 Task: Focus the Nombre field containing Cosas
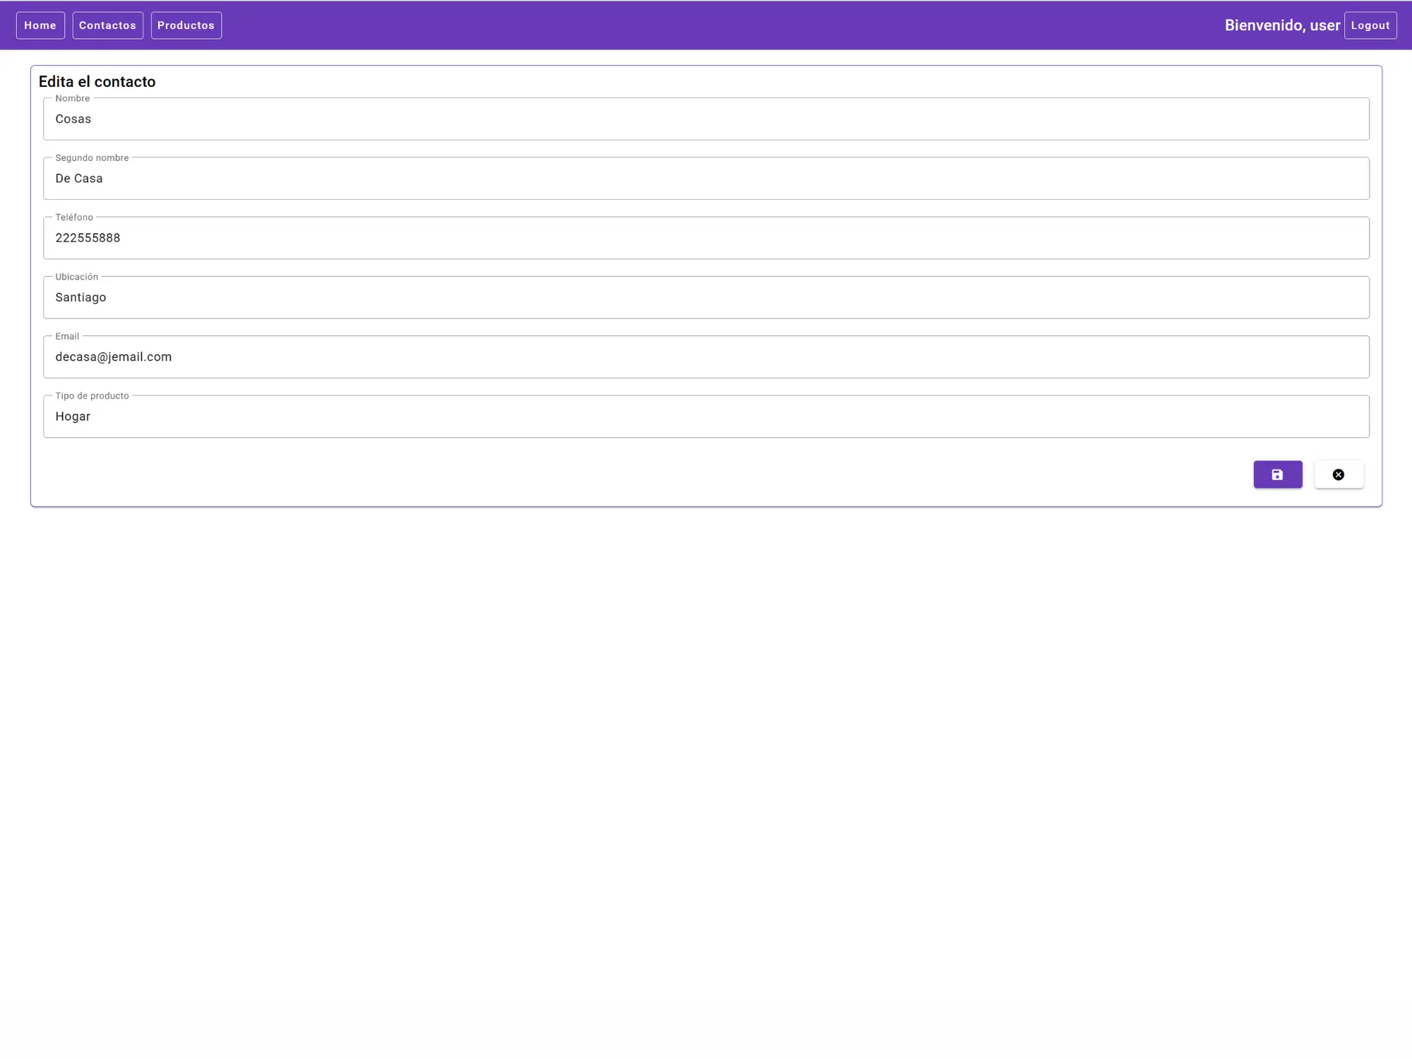click(x=706, y=119)
